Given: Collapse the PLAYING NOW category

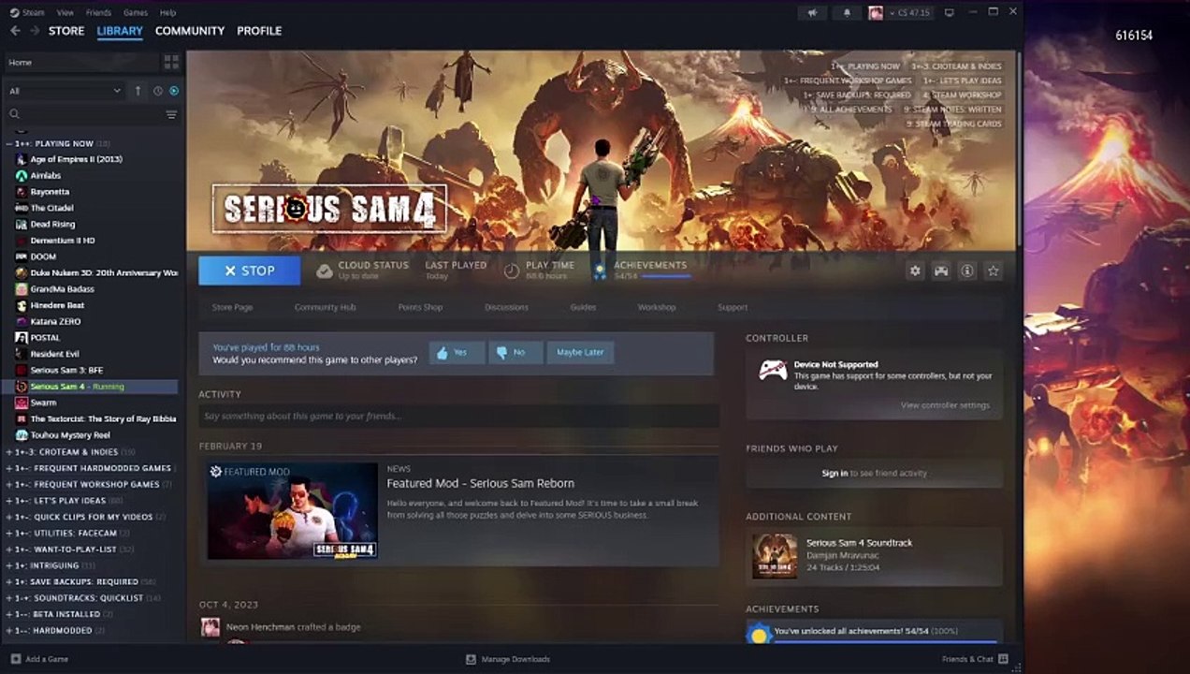Looking at the screenshot, I should 9,143.
